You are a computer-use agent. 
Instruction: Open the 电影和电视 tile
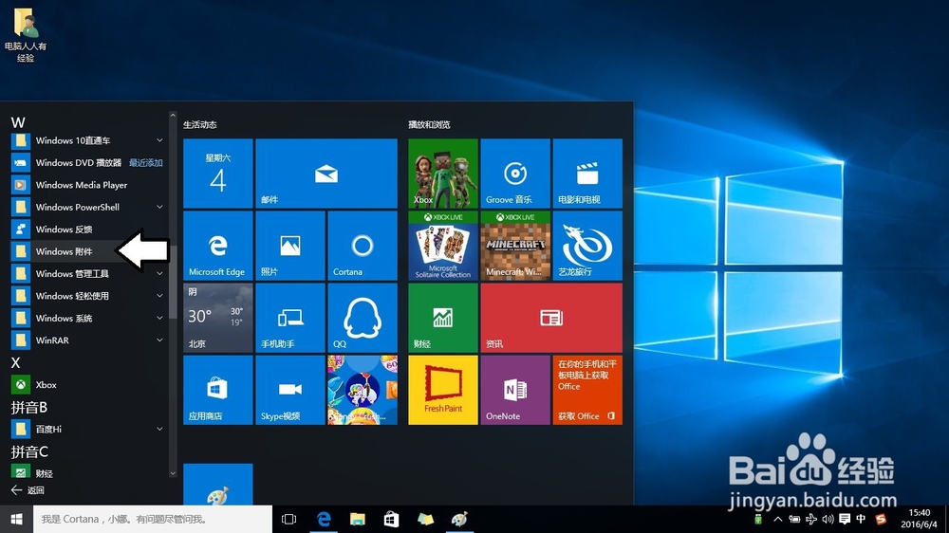pos(587,174)
